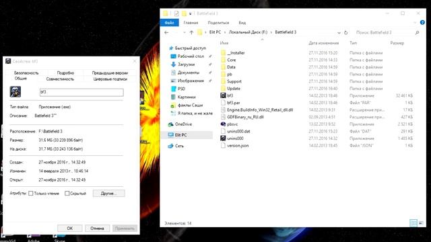431x242 pixels.
Task: Open Explorer help question mark icon
Action: point(422,22)
